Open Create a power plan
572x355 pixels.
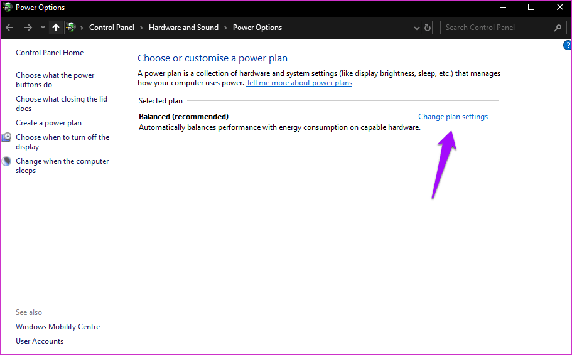pyautogui.click(x=48, y=123)
